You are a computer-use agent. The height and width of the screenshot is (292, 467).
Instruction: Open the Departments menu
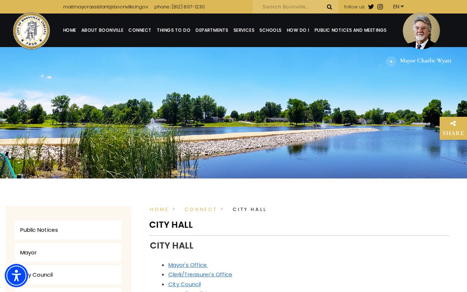[x=212, y=30]
